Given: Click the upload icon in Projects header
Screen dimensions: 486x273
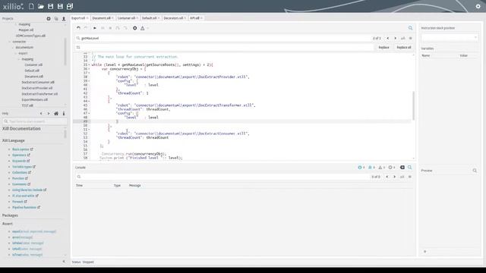Looking at the screenshot, I should (x=64, y=18).
